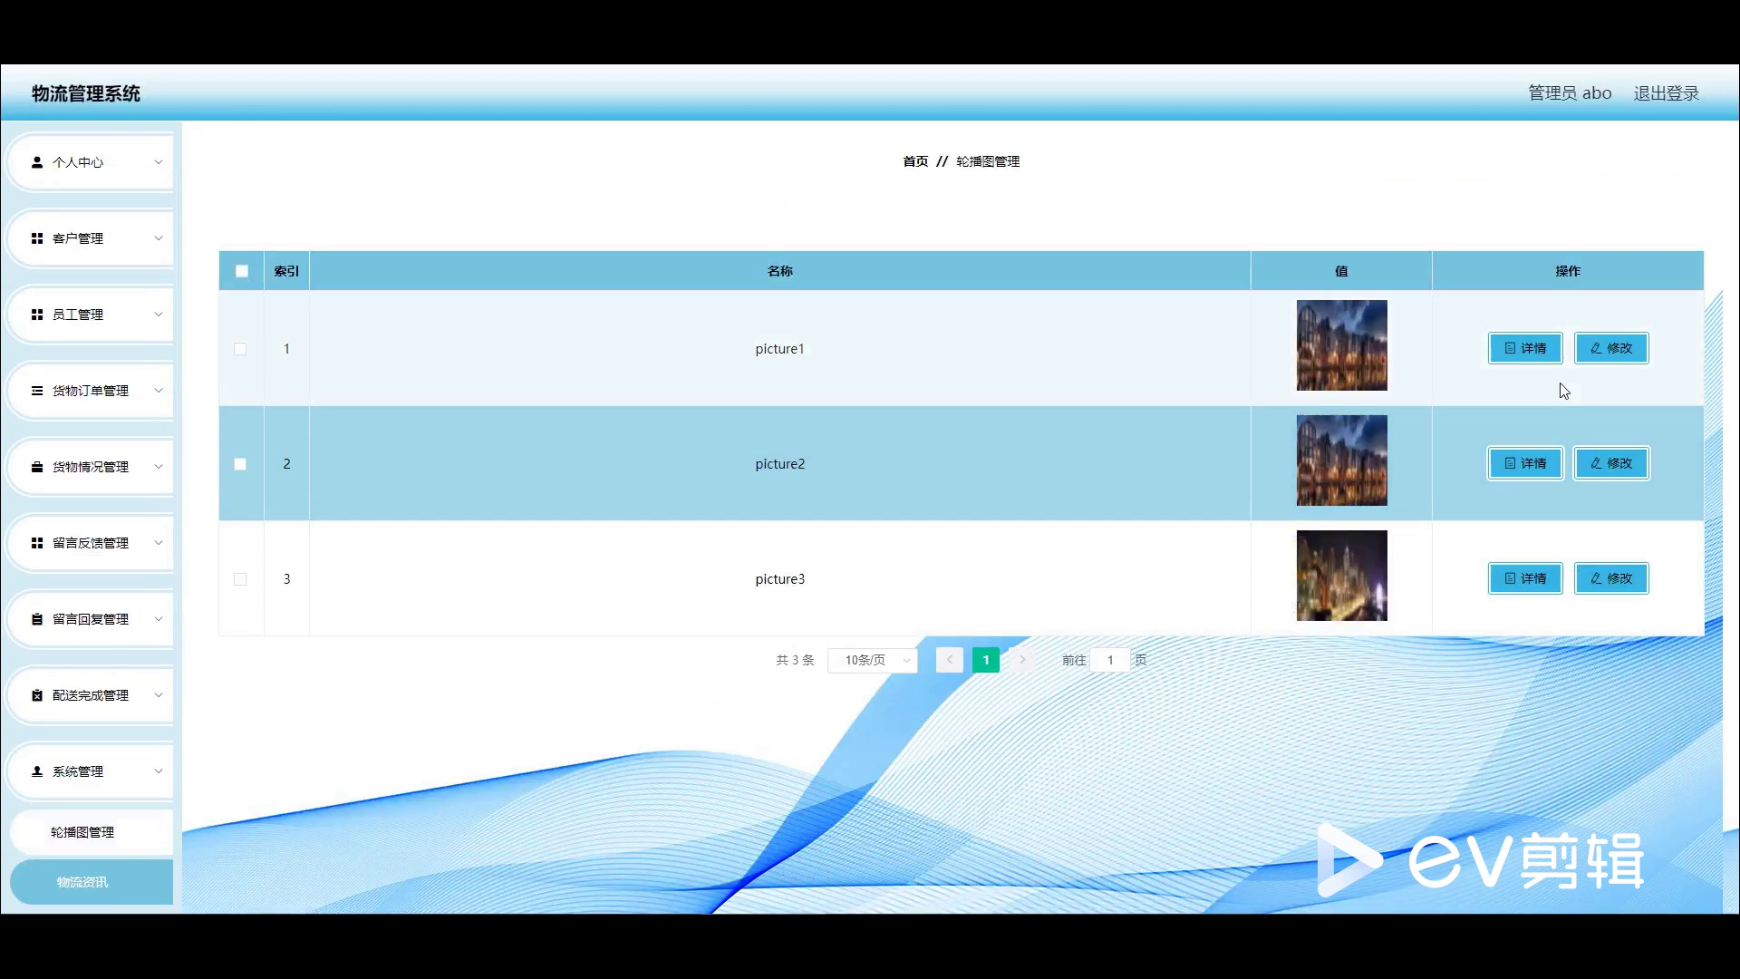Click the 管理员 abo account label
The image size is (1740, 979).
click(x=1570, y=93)
